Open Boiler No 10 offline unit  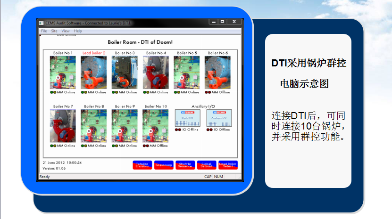[155, 126]
